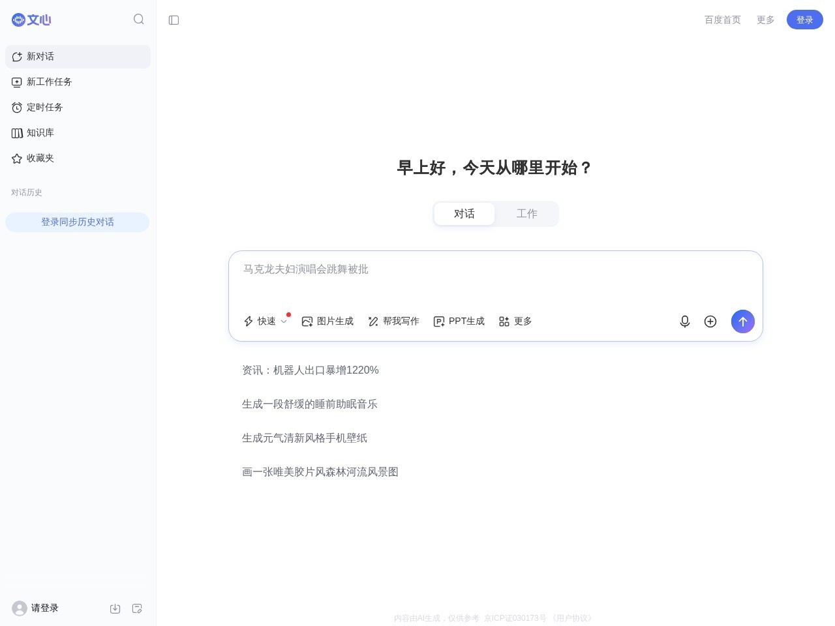Collapse the sidebar panel toggle icon
The height and width of the screenshot is (626, 835).
[x=174, y=20]
